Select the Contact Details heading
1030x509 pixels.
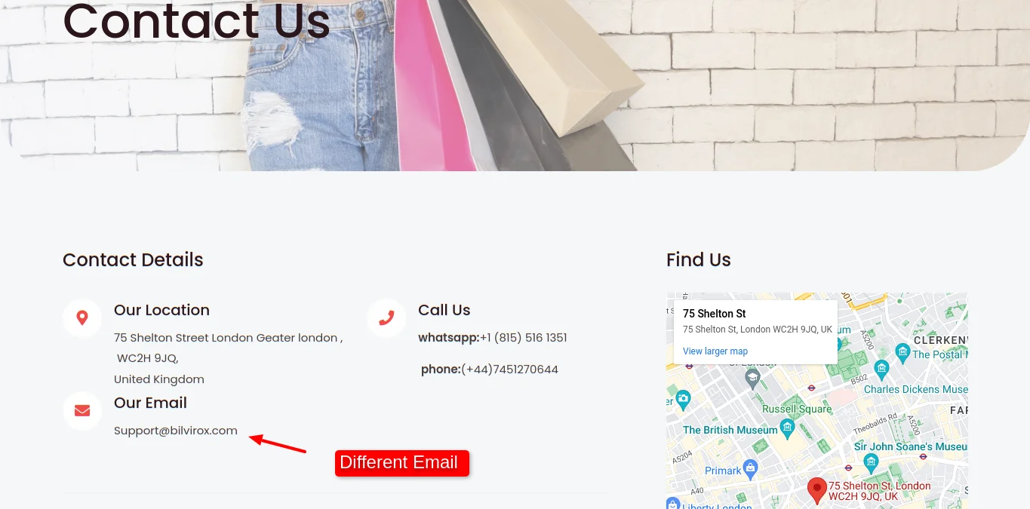point(133,260)
